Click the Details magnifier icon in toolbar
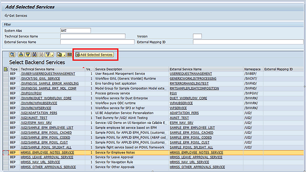The width and height of the screenshot is (306, 172). pyautogui.click(x=12, y=54)
